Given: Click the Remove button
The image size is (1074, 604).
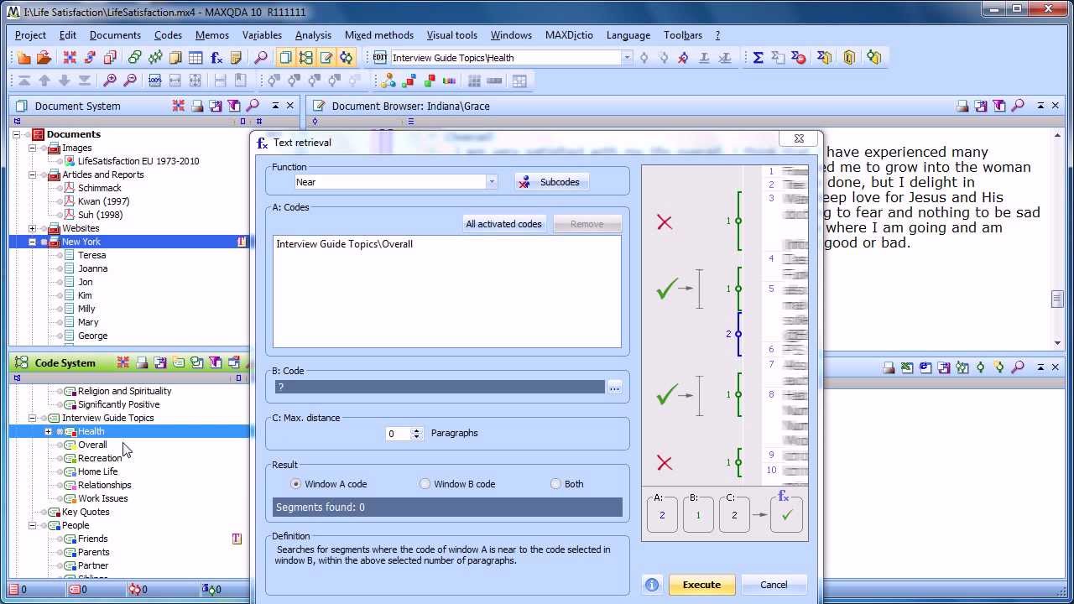Looking at the screenshot, I should pos(587,224).
